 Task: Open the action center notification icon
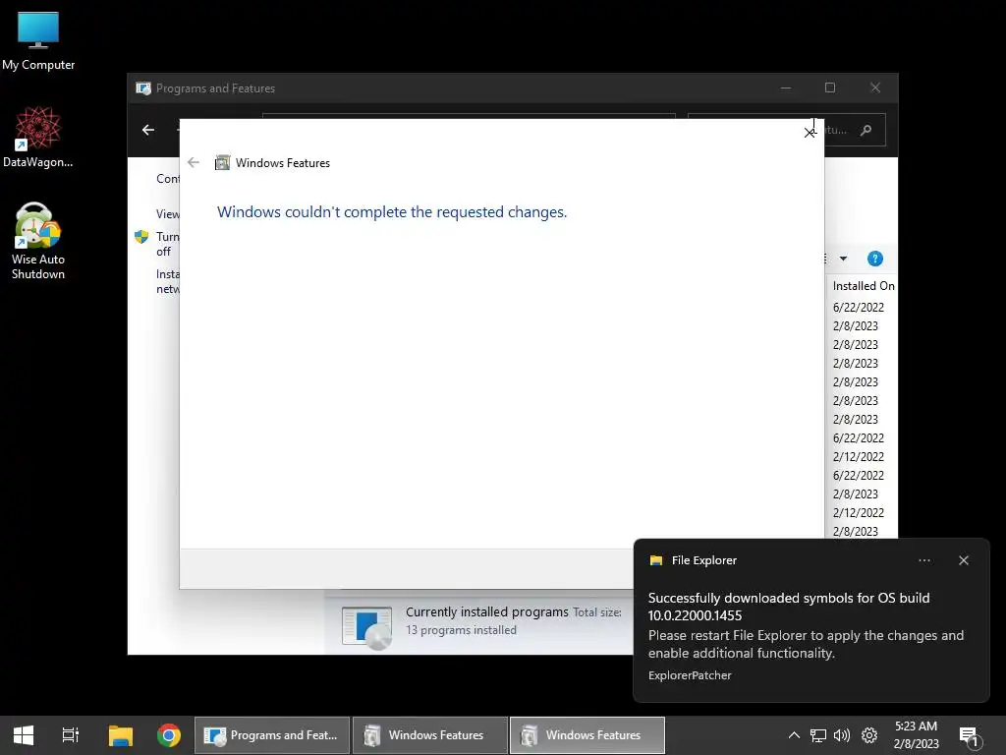(x=970, y=735)
